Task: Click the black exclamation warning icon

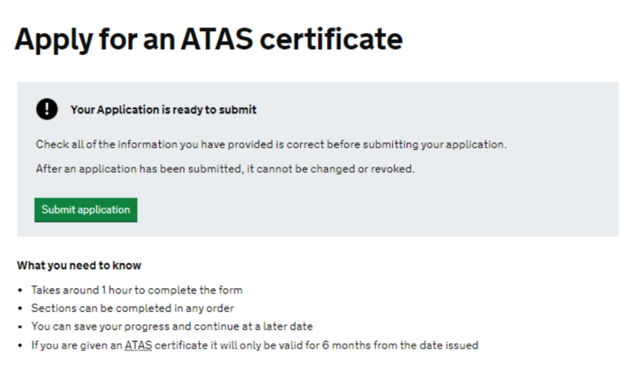Action: point(47,109)
